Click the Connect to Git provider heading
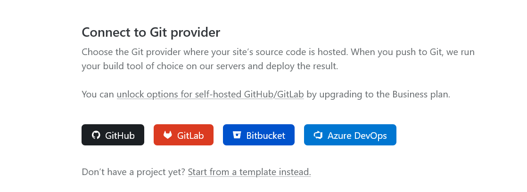The image size is (527, 192). pyautogui.click(x=151, y=32)
